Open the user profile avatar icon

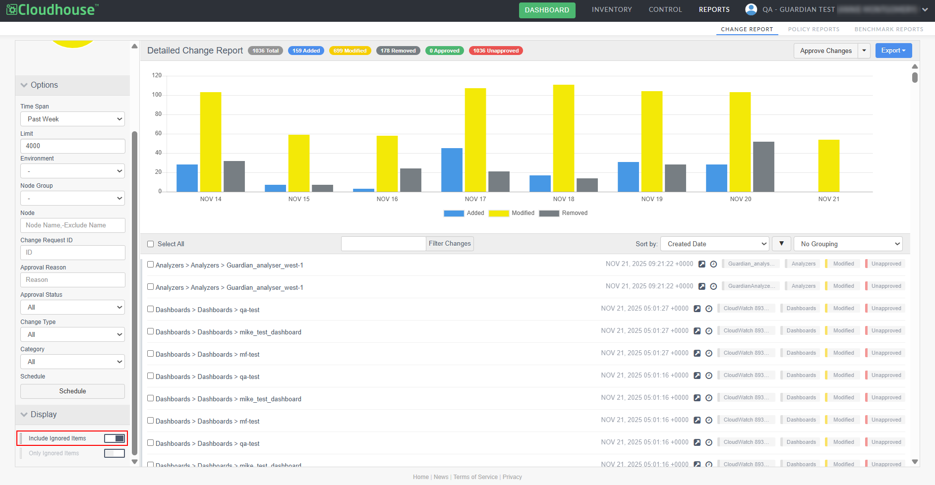[x=751, y=9]
